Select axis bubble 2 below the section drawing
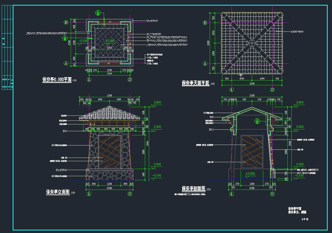Image resolution: width=332 pixels, height=233 pixels. 272,194
